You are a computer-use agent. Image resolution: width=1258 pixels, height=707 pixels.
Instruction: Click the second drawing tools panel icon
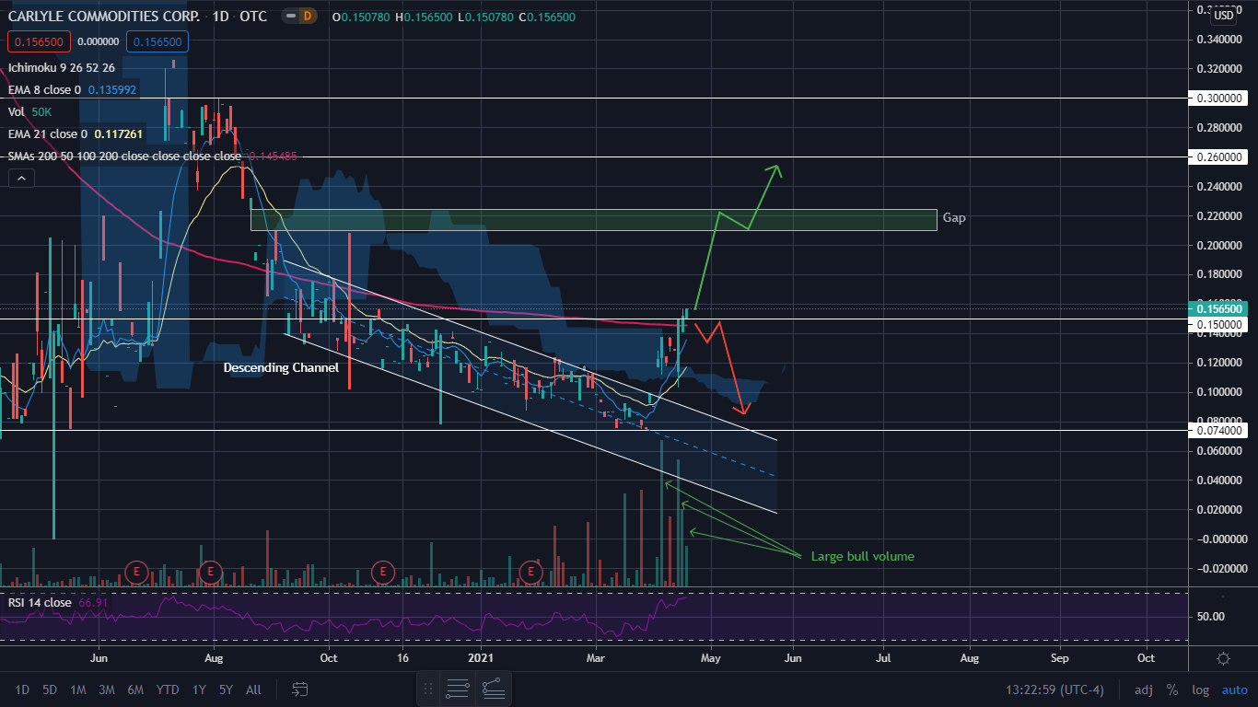pos(493,689)
